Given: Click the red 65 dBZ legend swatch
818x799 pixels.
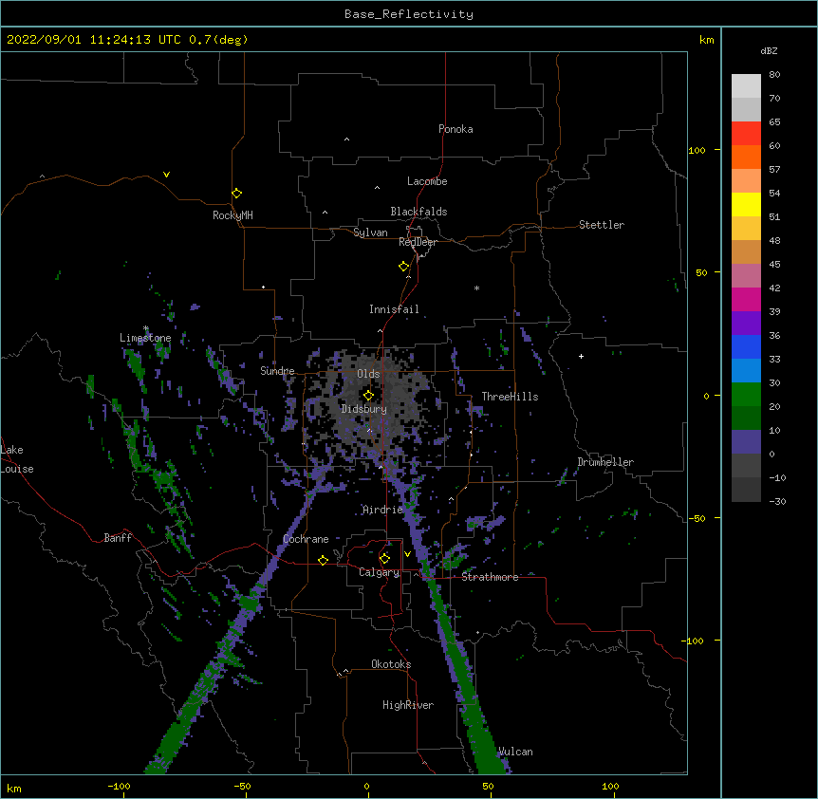Looking at the screenshot, I should tap(746, 134).
